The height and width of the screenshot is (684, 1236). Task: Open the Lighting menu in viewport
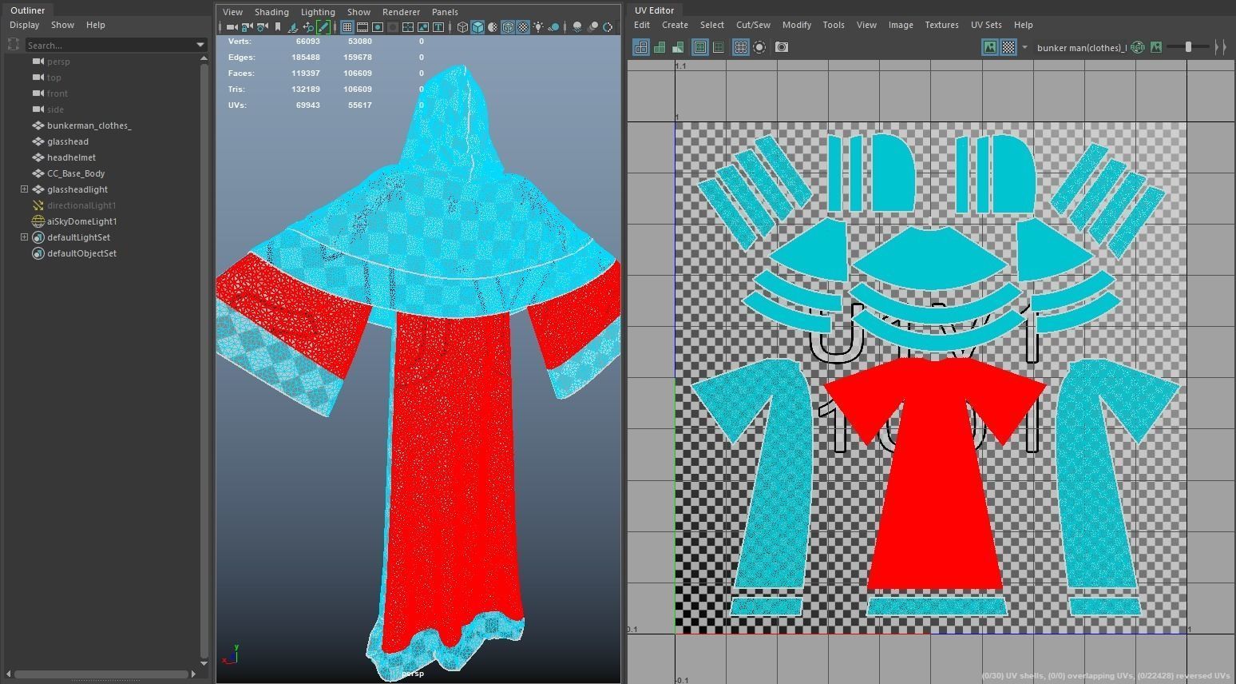318,12
